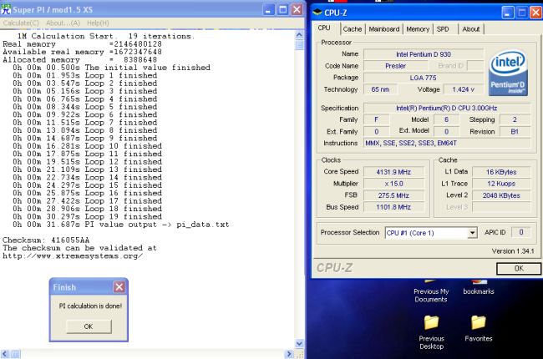Open the Processor Selection dropdown arrow
The image size is (543, 359).
tap(472, 233)
